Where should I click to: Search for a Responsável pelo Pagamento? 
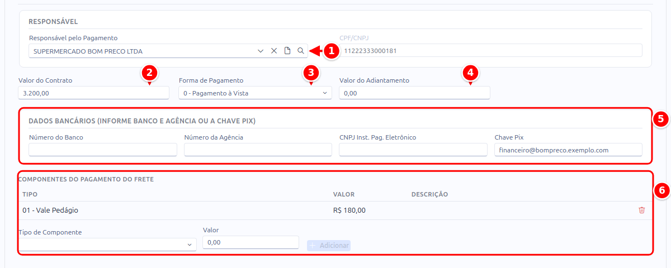coord(301,51)
